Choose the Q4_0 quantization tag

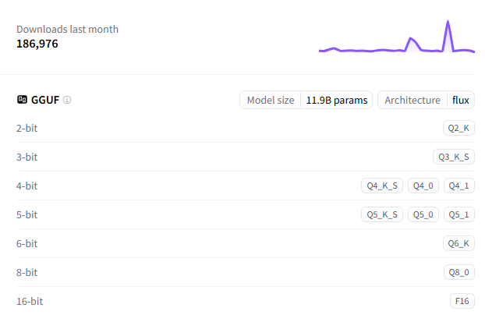tap(423, 186)
